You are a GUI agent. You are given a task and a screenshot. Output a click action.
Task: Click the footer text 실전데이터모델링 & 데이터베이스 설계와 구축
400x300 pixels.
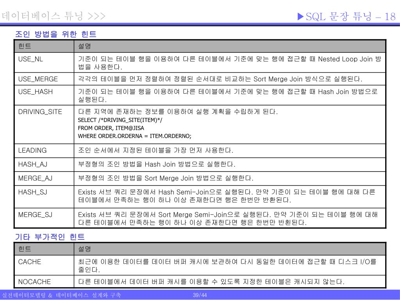pyautogui.click(x=61, y=295)
